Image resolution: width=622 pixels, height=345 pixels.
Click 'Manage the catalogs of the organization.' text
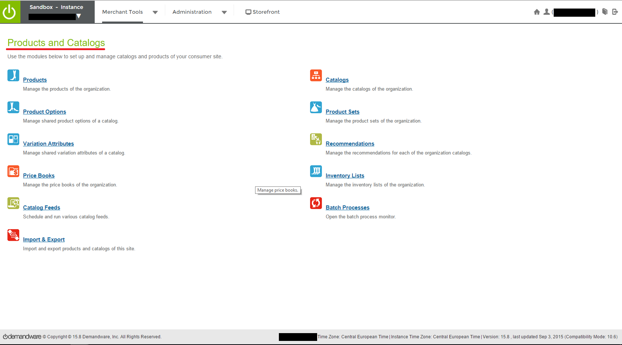click(x=369, y=89)
